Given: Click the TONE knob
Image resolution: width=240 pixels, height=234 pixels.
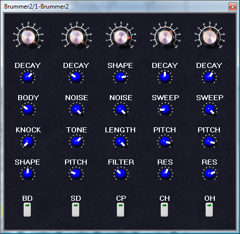Looking at the screenshot, I should (x=77, y=141).
